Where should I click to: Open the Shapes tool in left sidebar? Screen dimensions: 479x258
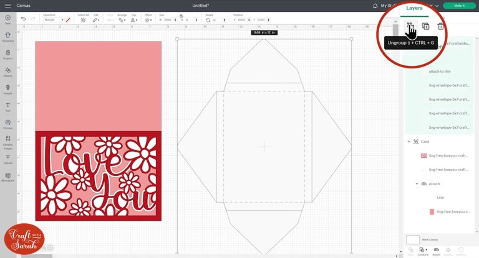point(7,70)
